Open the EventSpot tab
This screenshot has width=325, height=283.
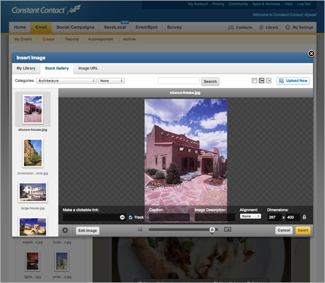tap(147, 27)
